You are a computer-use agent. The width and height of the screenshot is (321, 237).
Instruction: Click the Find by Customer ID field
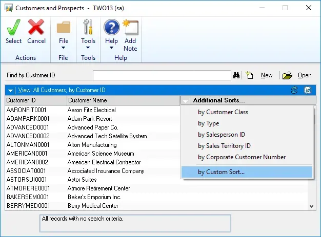pyautogui.click(x=162, y=75)
